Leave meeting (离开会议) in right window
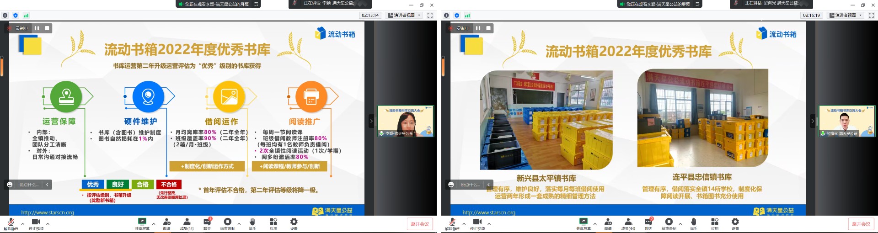Screen dimensions: 878x233 pyautogui.click(x=861, y=224)
